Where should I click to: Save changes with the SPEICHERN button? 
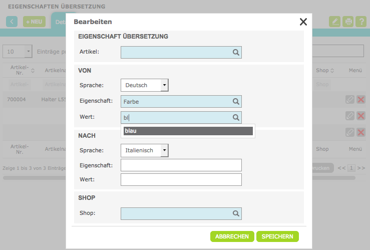(x=277, y=236)
